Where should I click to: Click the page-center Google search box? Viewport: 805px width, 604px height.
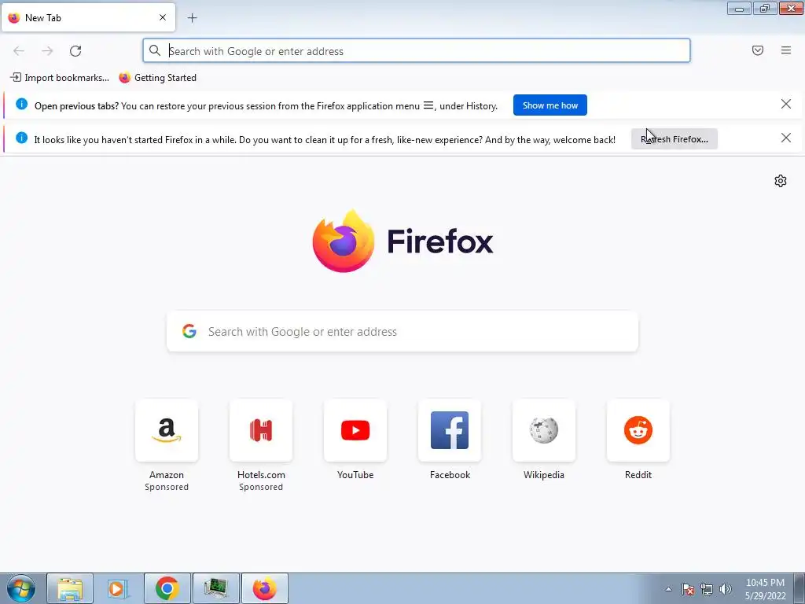(402, 331)
